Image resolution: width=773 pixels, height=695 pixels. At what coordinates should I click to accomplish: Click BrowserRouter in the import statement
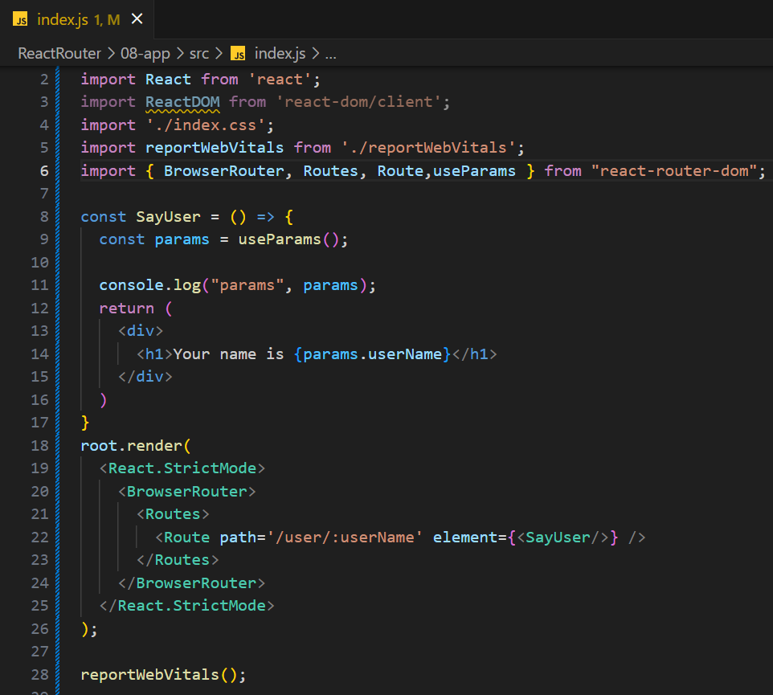(x=224, y=171)
